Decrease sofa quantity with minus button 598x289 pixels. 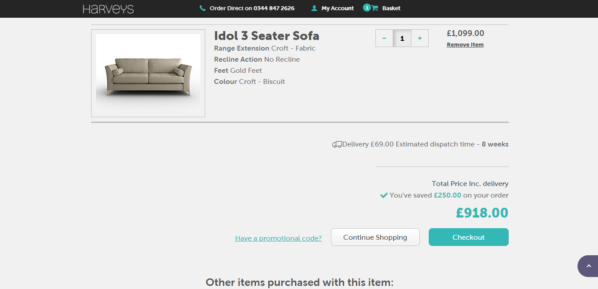384,38
